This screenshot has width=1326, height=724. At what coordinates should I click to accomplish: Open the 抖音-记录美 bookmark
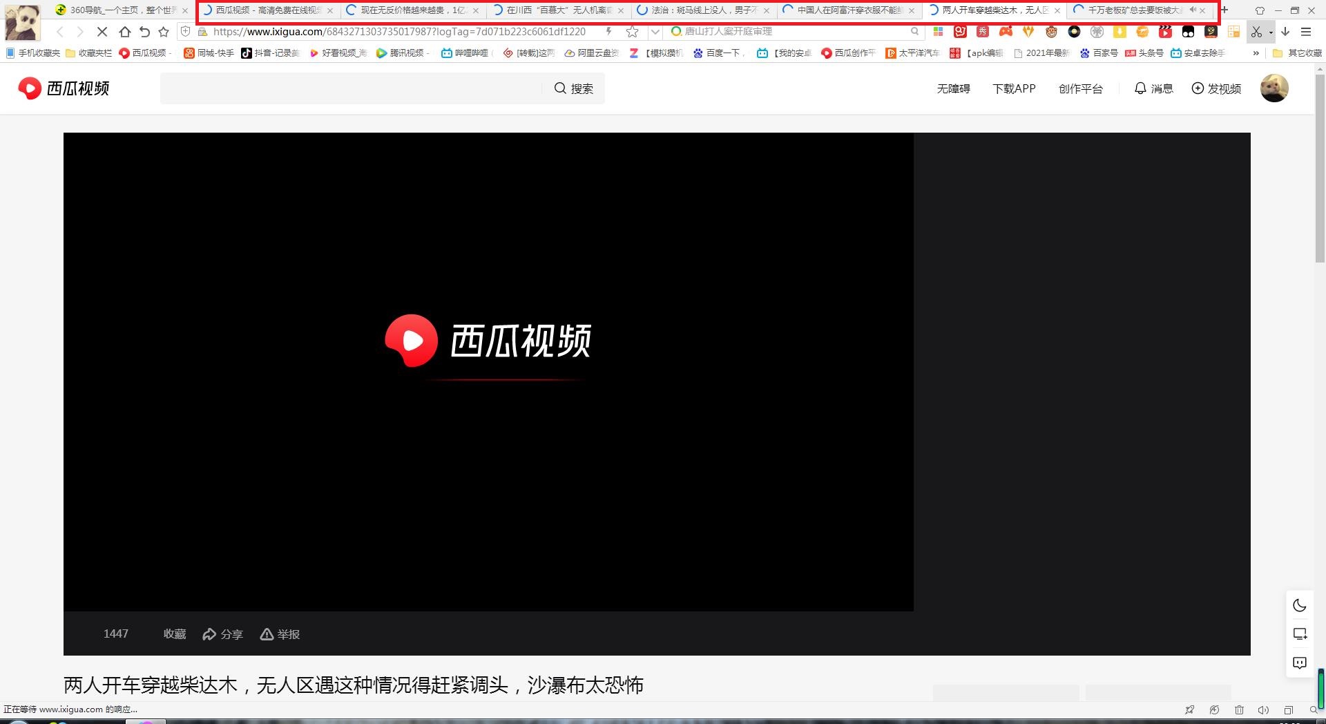click(x=271, y=53)
